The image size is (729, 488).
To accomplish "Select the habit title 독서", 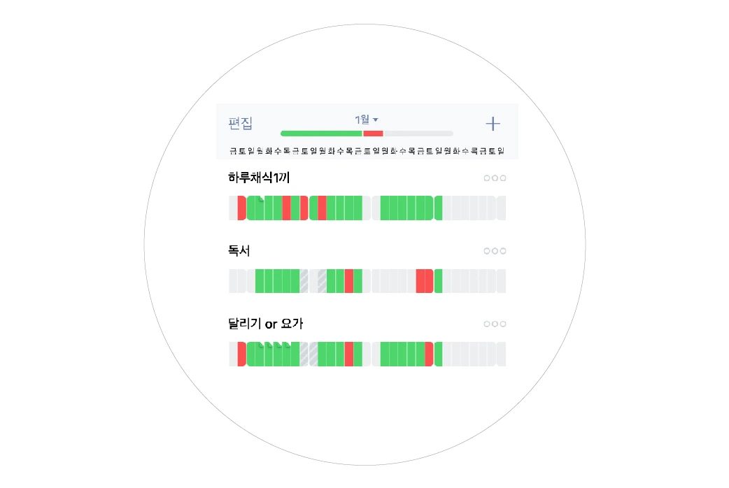I will (x=239, y=251).
